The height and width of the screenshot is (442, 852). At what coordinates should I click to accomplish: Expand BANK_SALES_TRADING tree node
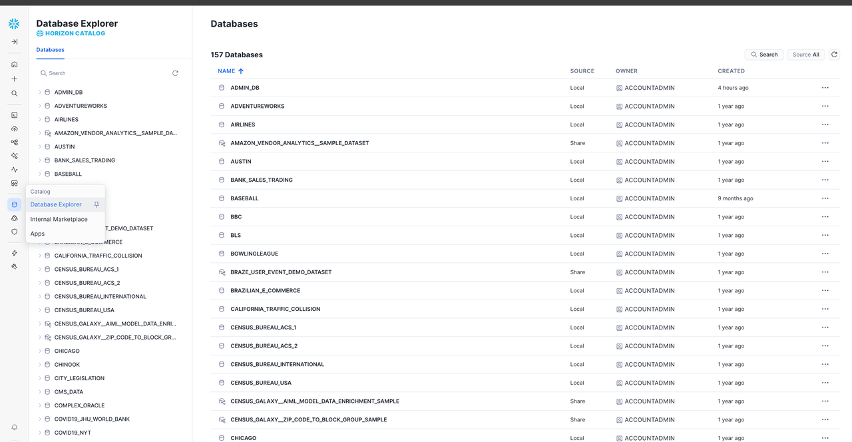tap(40, 160)
